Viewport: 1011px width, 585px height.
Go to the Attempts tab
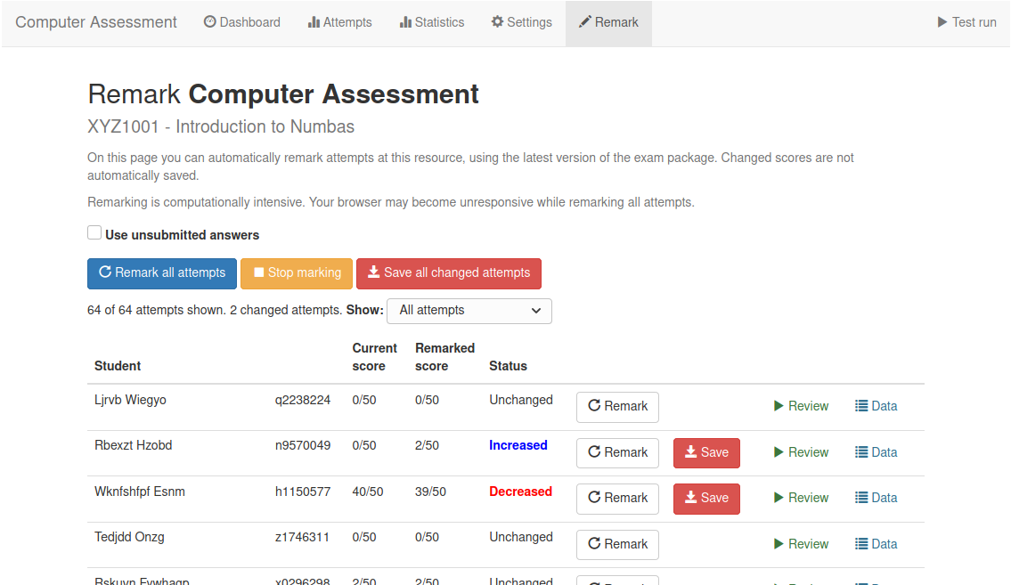coord(339,22)
